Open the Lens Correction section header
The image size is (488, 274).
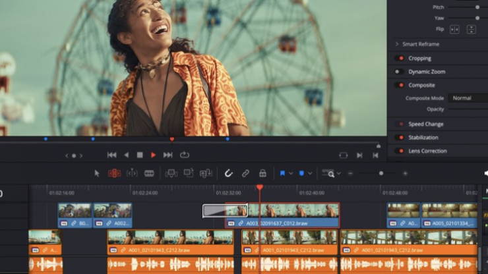[427, 151]
